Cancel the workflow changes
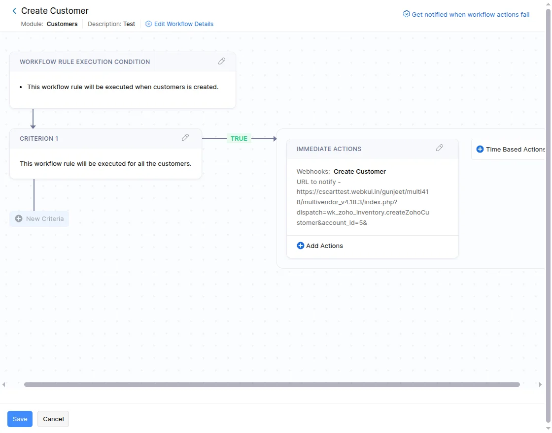Image resolution: width=552 pixels, height=433 pixels. pyautogui.click(x=53, y=419)
